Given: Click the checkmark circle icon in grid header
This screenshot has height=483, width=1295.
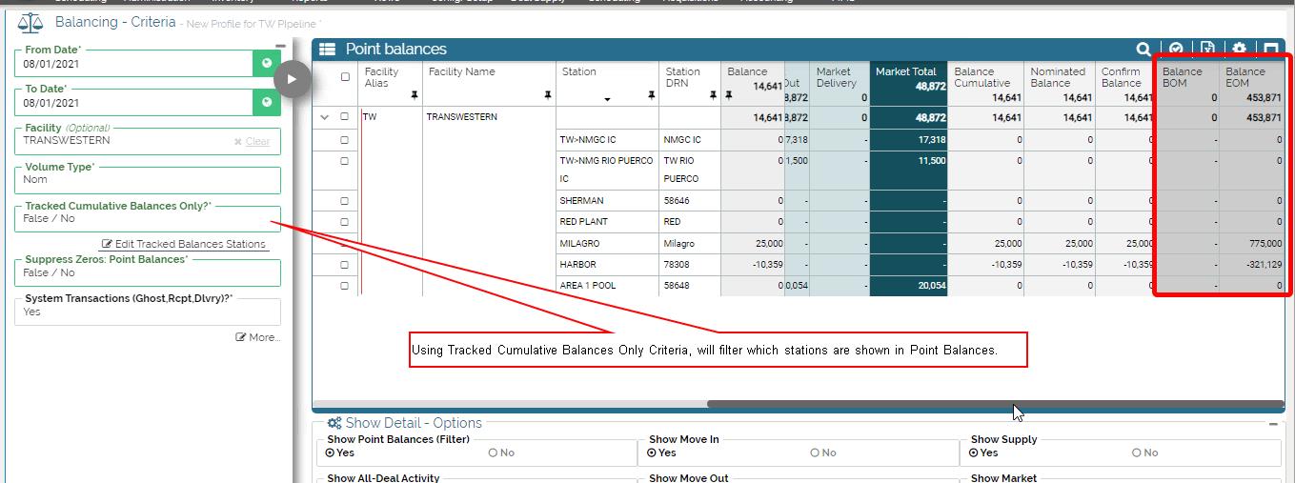Looking at the screenshot, I should (1176, 49).
